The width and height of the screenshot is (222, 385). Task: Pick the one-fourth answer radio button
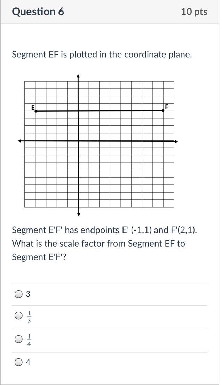[19, 339]
